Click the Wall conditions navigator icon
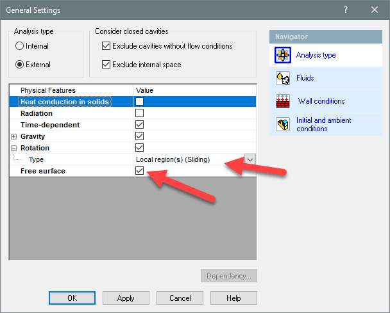 283,101
